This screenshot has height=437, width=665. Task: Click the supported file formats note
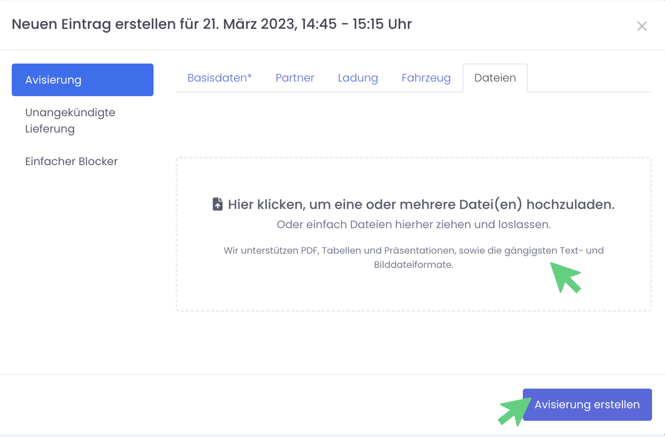click(x=413, y=251)
